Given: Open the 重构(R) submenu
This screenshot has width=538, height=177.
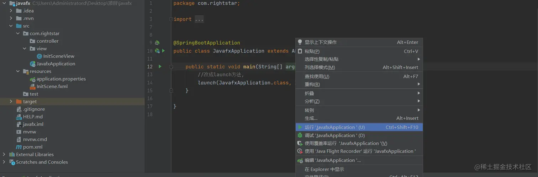Looking at the screenshot, I should click(x=359, y=84).
